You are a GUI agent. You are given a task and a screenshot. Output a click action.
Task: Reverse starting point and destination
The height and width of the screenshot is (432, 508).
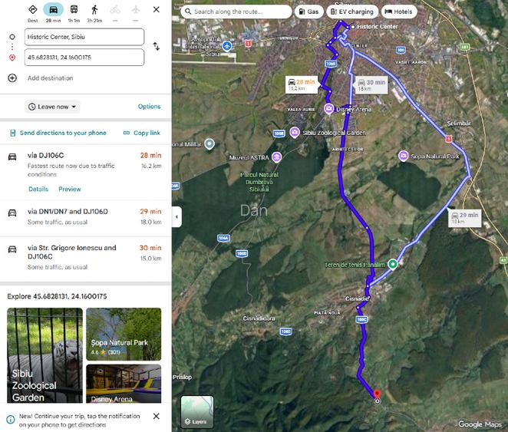(x=156, y=47)
